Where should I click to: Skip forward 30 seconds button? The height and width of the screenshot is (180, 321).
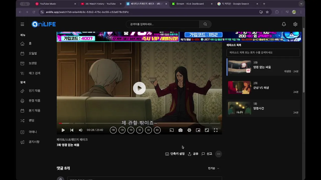point(148,130)
